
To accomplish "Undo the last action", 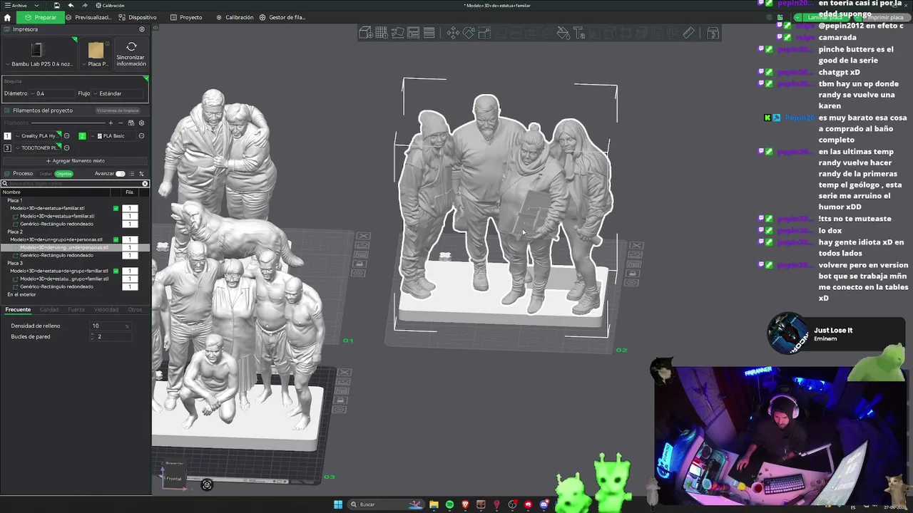I will (71, 5).
